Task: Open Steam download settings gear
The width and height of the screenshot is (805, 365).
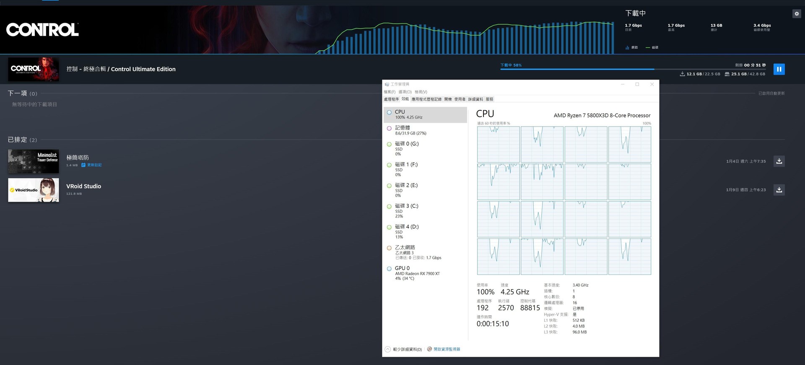Action: (797, 14)
